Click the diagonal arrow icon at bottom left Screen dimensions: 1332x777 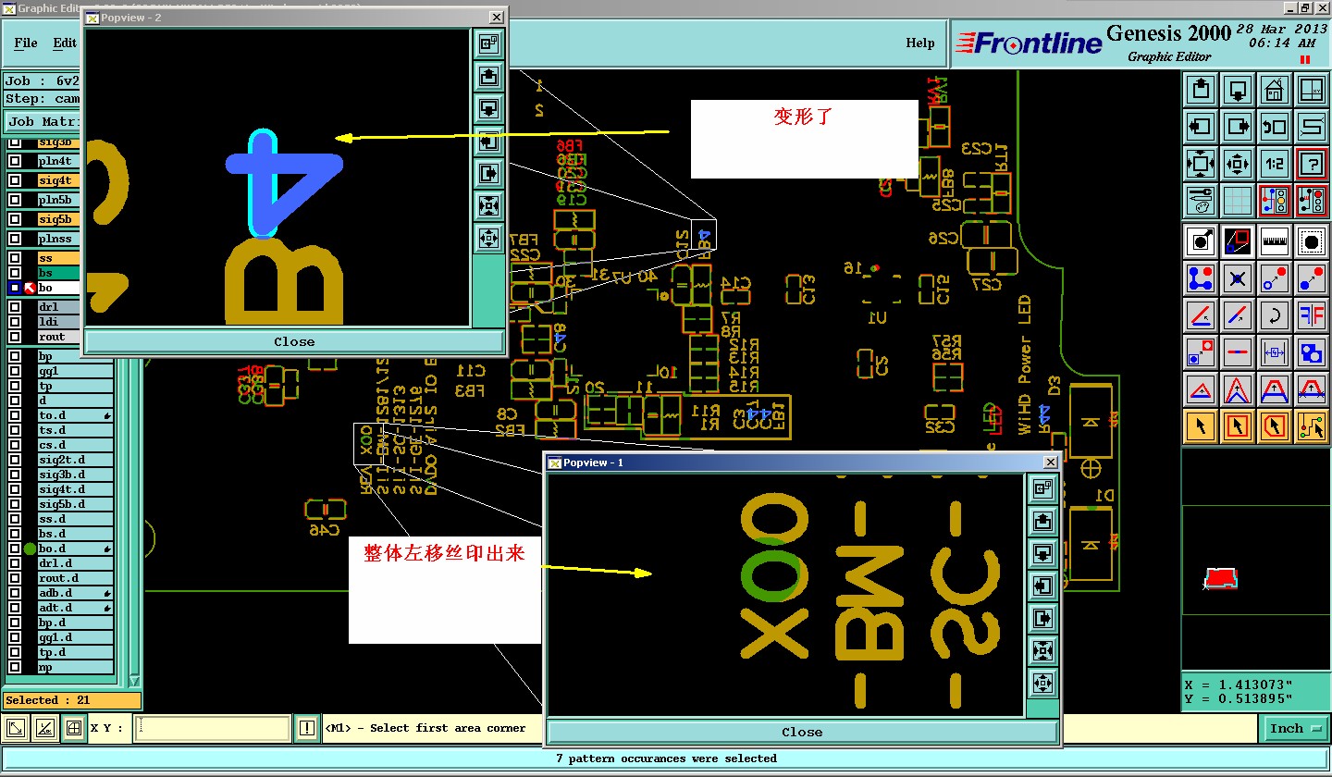(x=16, y=729)
